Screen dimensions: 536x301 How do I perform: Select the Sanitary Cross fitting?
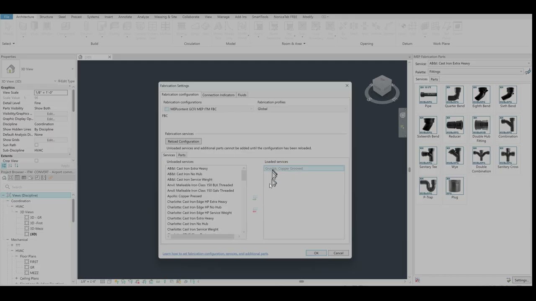click(x=508, y=158)
